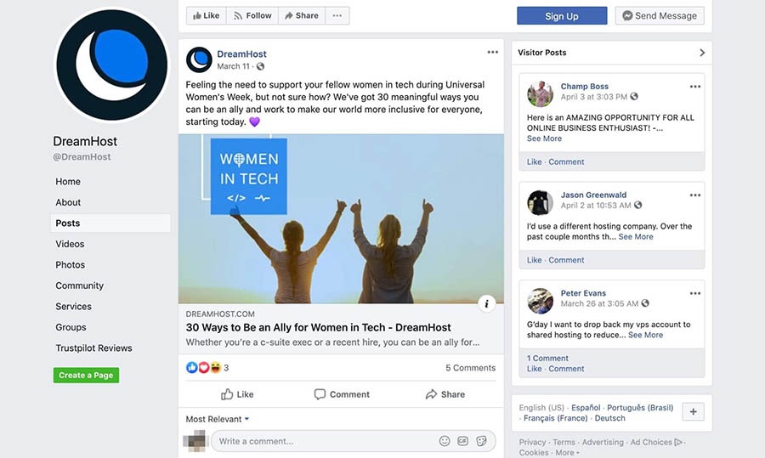Open the GIF picker in comment box
Screen dimensions: 765x458
click(462, 441)
